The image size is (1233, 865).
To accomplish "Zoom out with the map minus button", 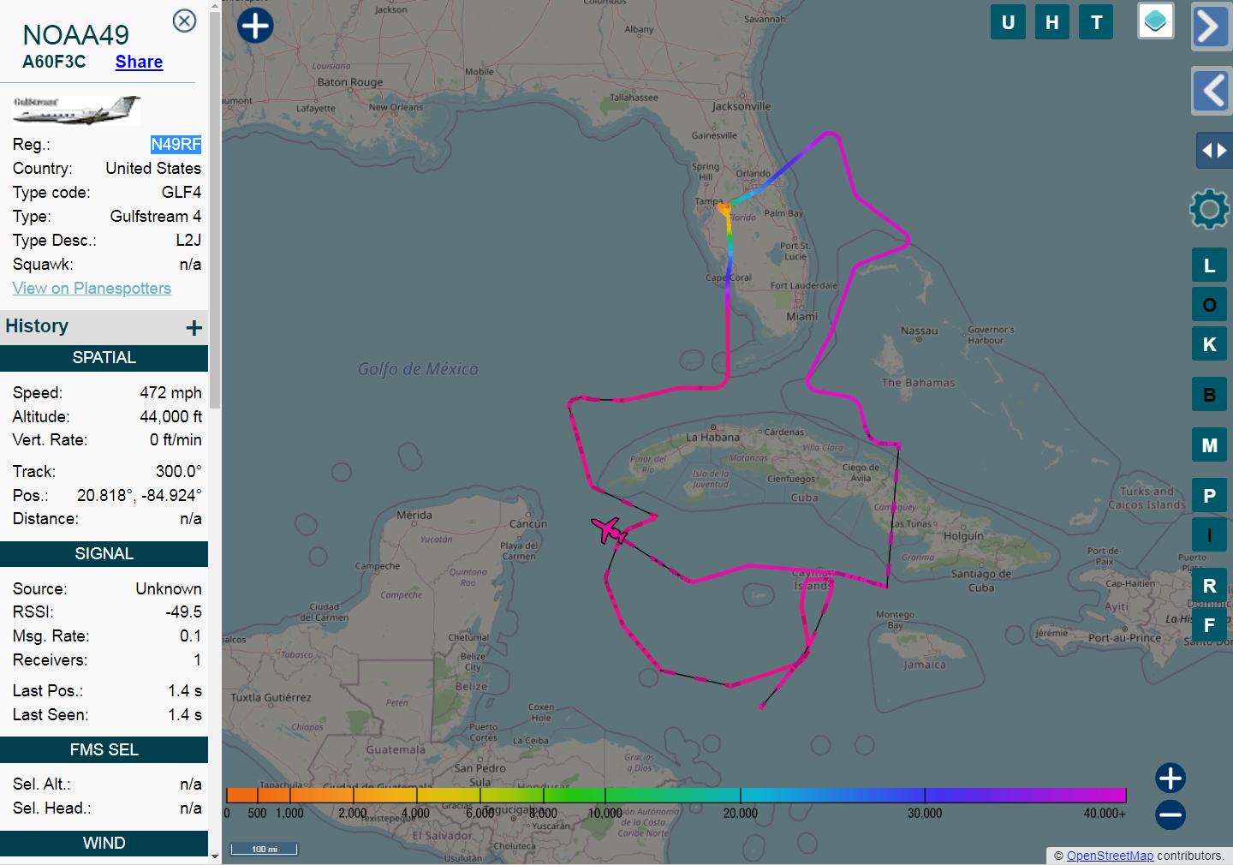I will pyautogui.click(x=1170, y=814).
